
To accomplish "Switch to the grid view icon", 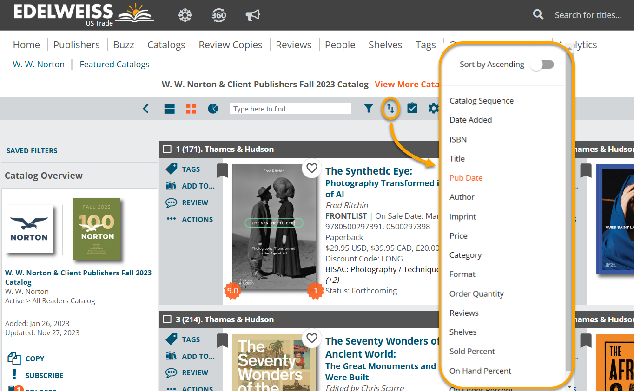I will tap(191, 109).
